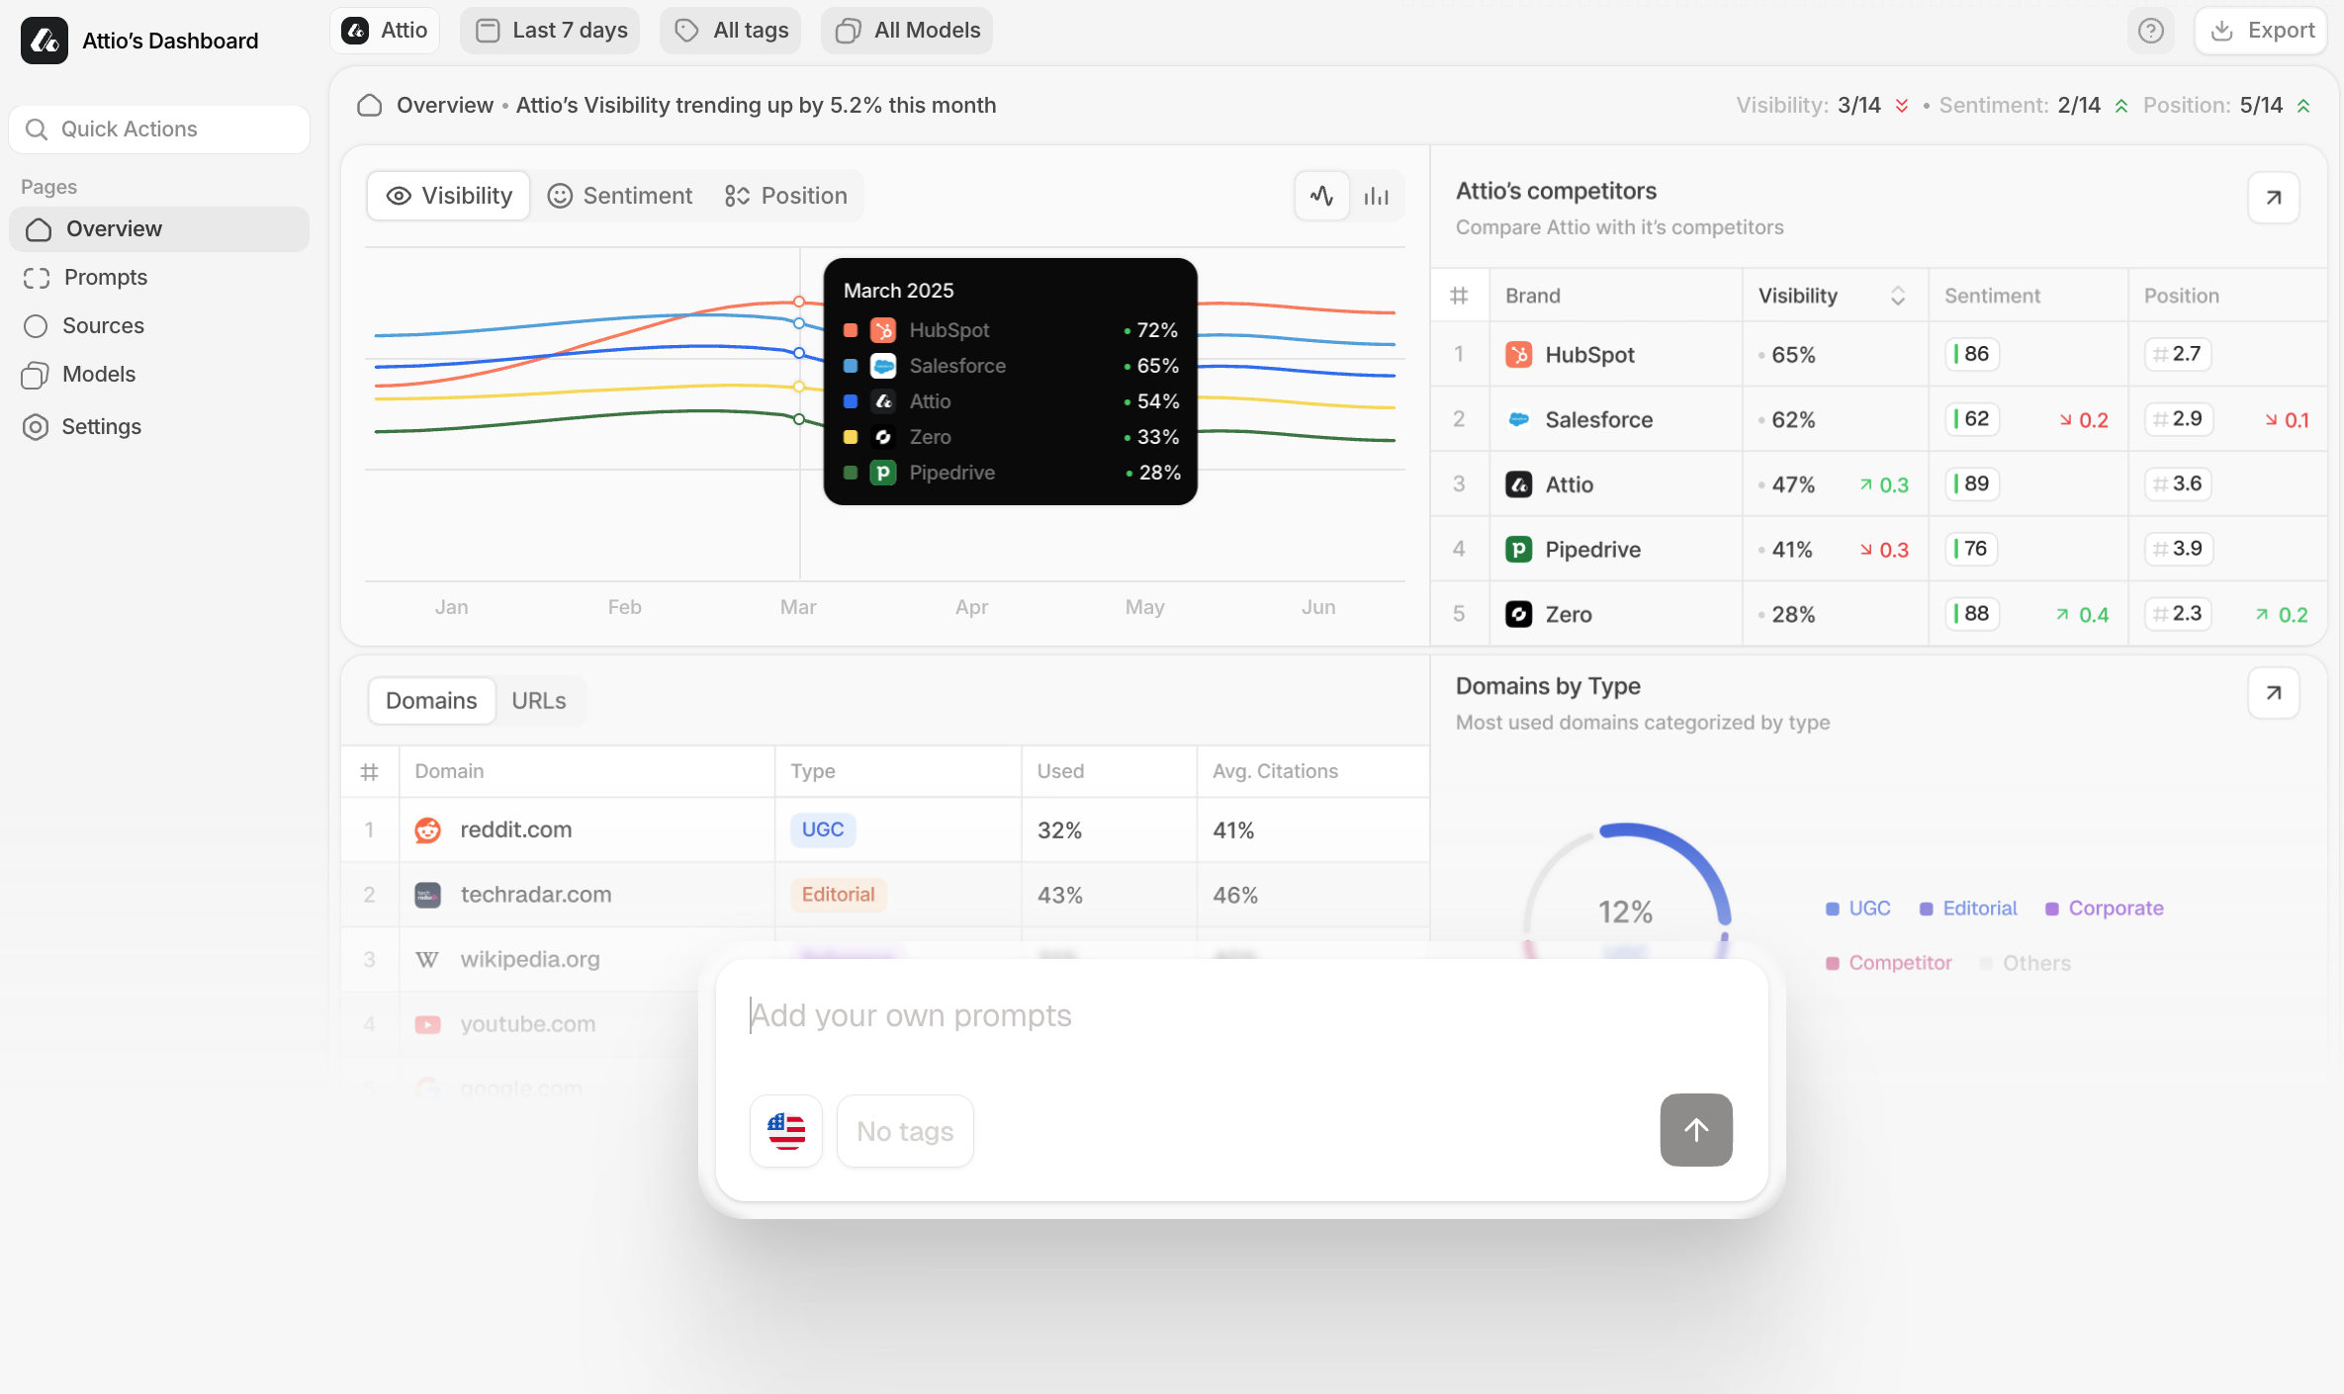Open the help icon near Export
This screenshot has width=2344, height=1394.
(x=2150, y=30)
